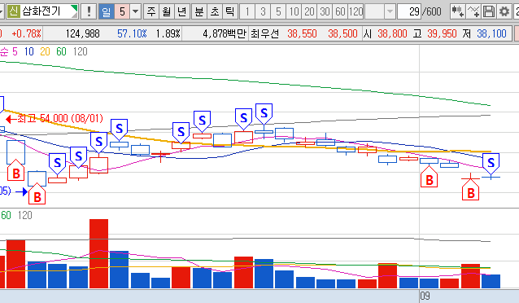This screenshot has height=303, width=519.
Task: Click the candle count field showing 29
Action: (x=410, y=12)
